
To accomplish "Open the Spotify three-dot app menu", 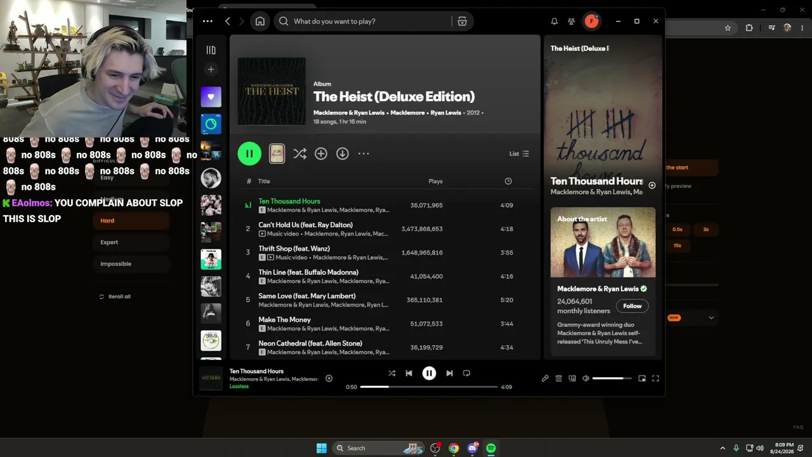I will (207, 21).
